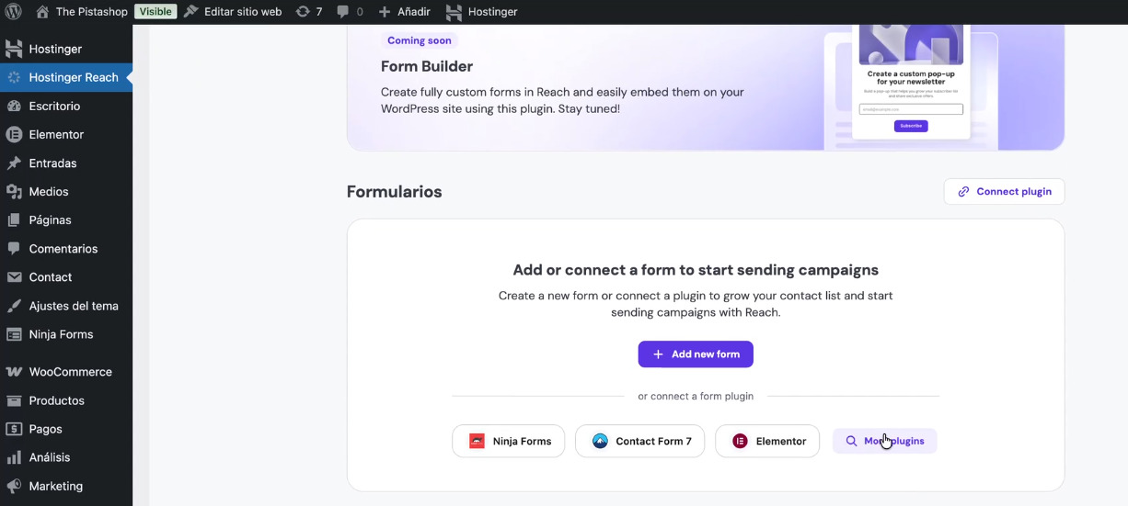Click the WordPress logo icon
The height and width of the screenshot is (506, 1128).
(14, 12)
